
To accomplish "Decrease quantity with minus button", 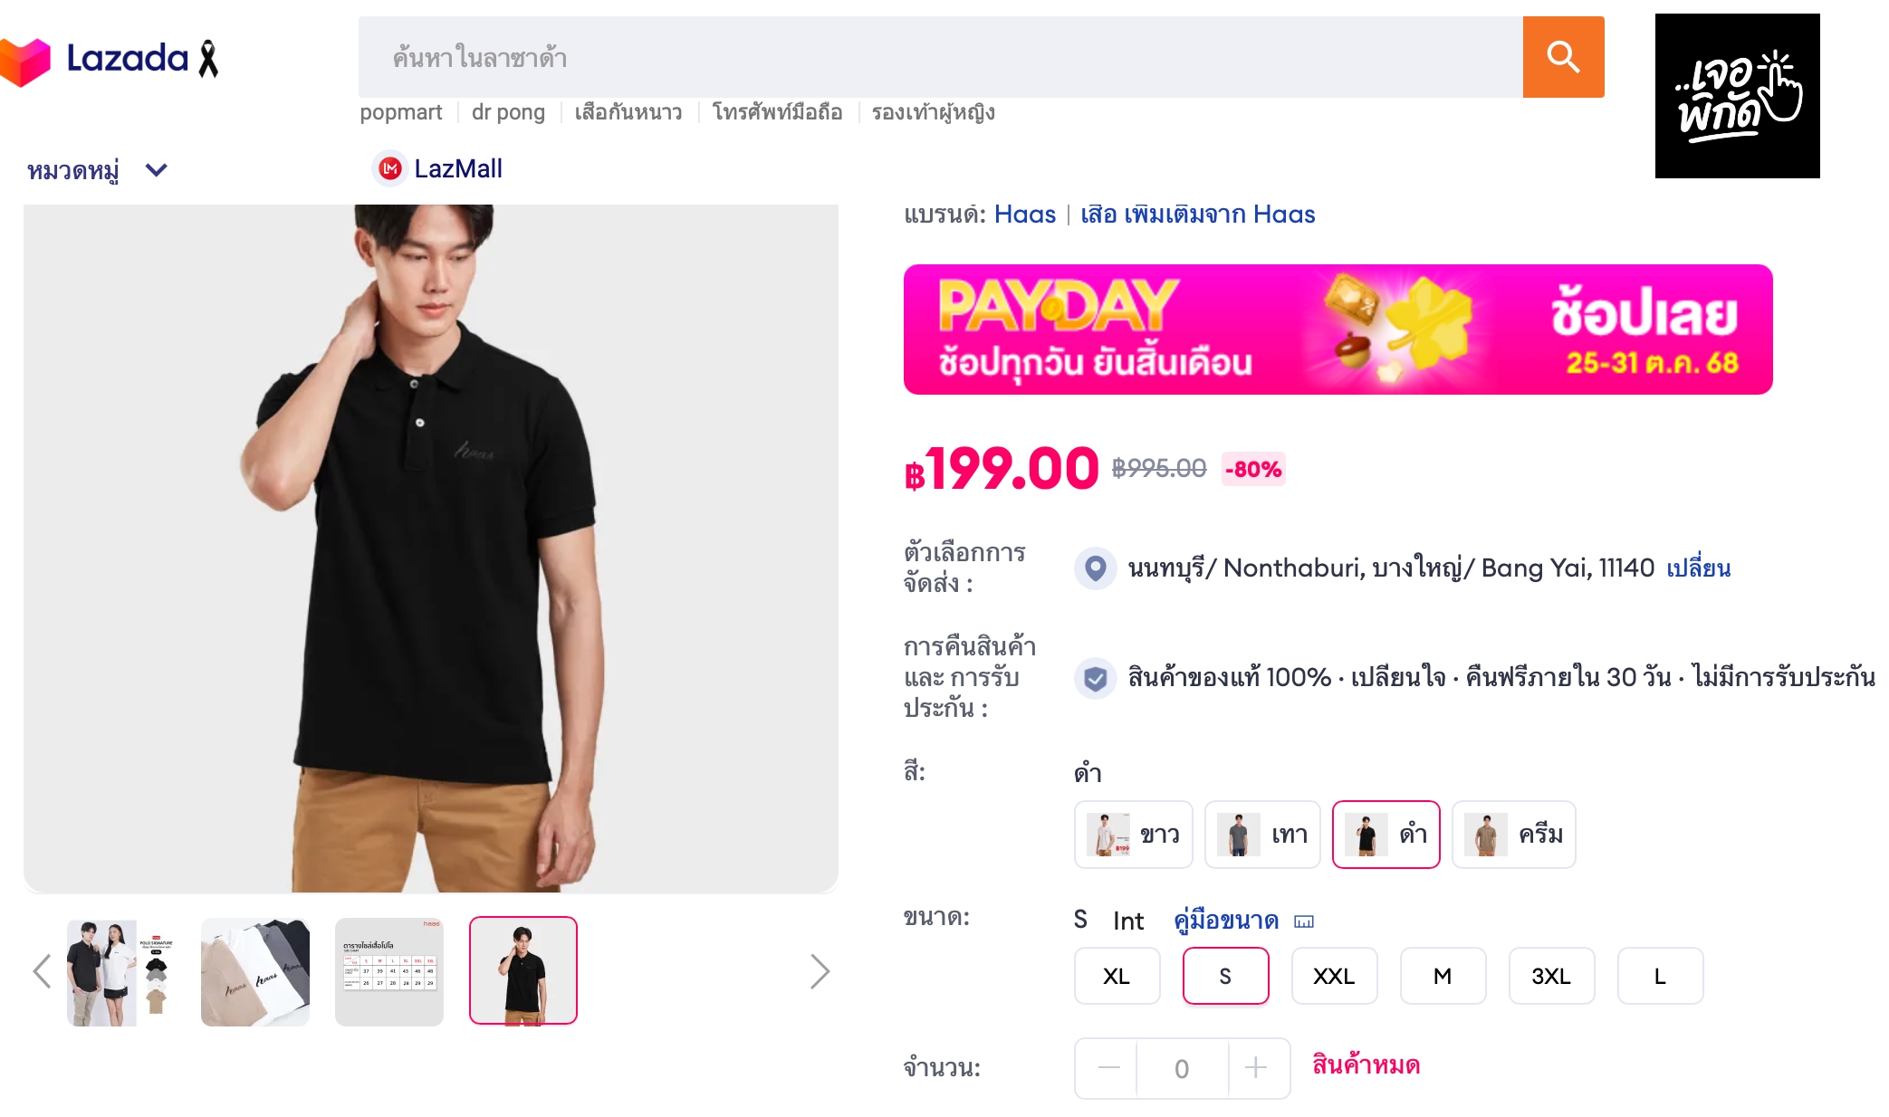I will [1108, 1068].
